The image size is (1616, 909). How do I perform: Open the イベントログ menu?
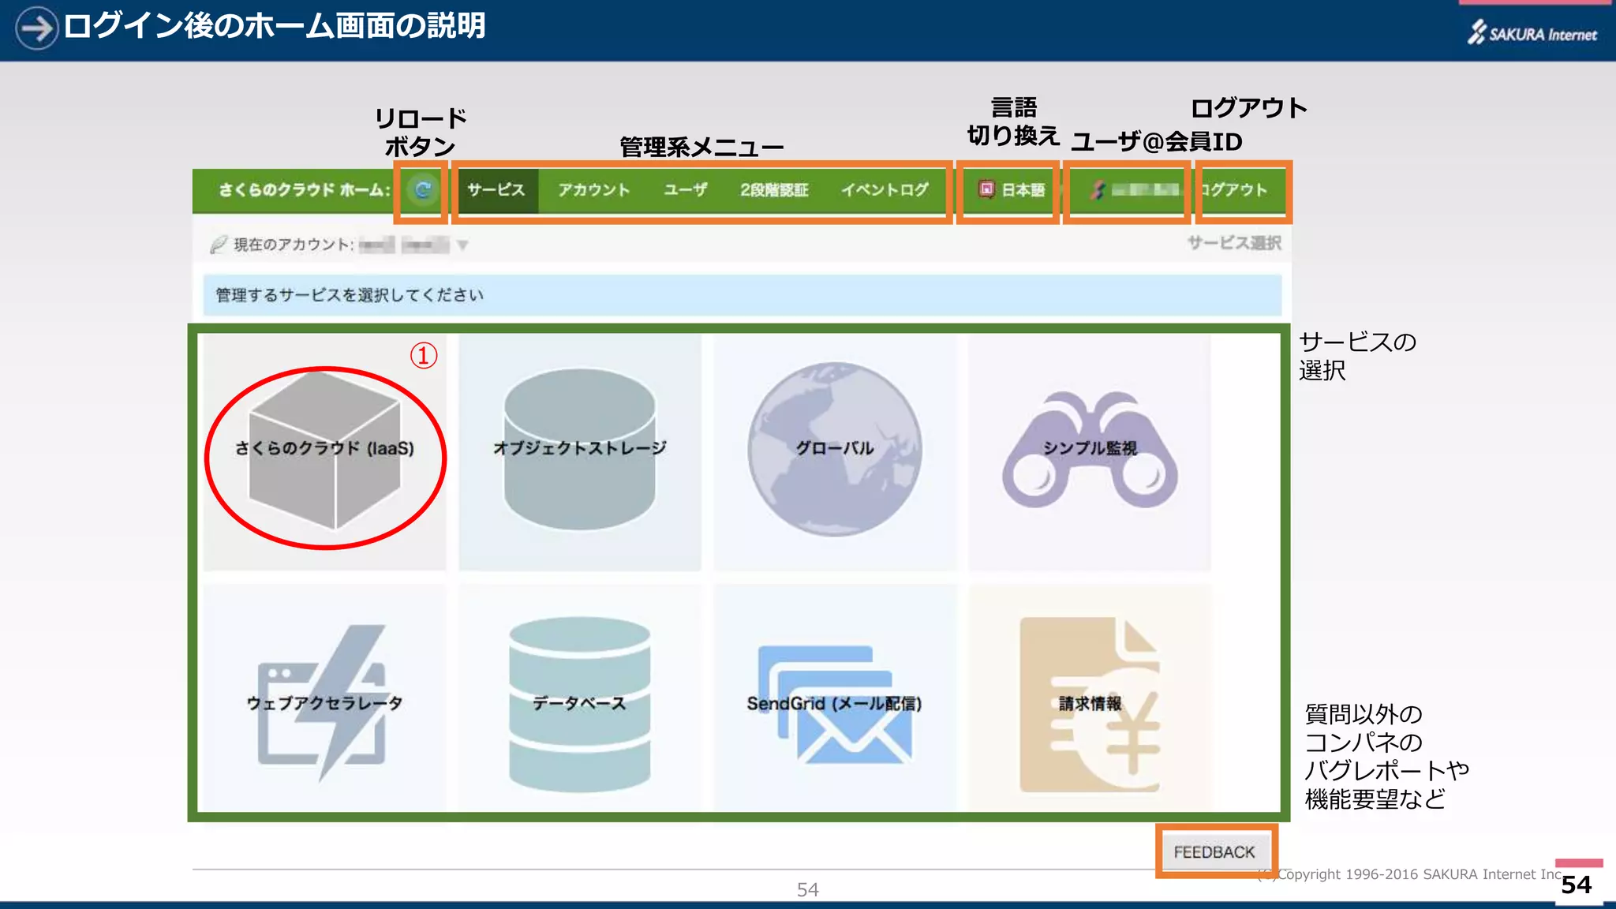click(x=885, y=190)
